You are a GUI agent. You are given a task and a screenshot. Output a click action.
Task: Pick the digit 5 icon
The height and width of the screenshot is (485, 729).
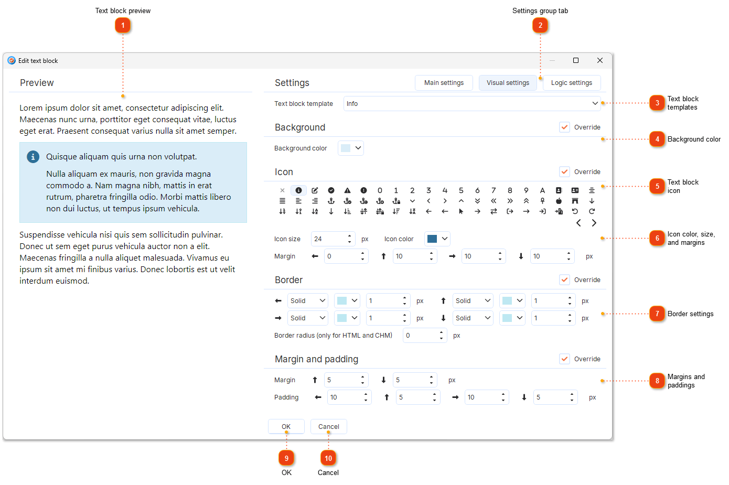[461, 190]
